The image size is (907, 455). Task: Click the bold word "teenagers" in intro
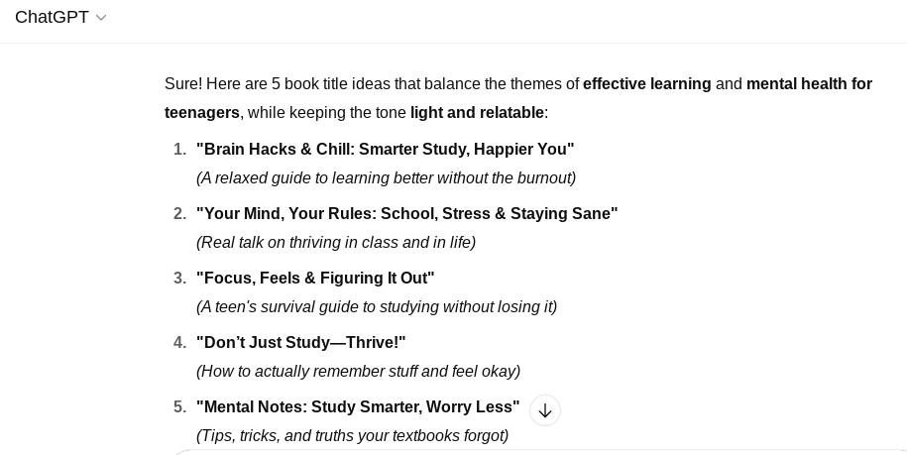tap(202, 113)
